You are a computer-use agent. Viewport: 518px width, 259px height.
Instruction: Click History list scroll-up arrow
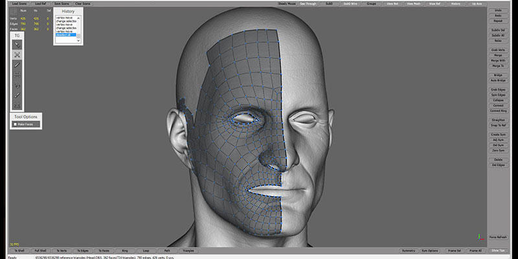click(x=78, y=18)
